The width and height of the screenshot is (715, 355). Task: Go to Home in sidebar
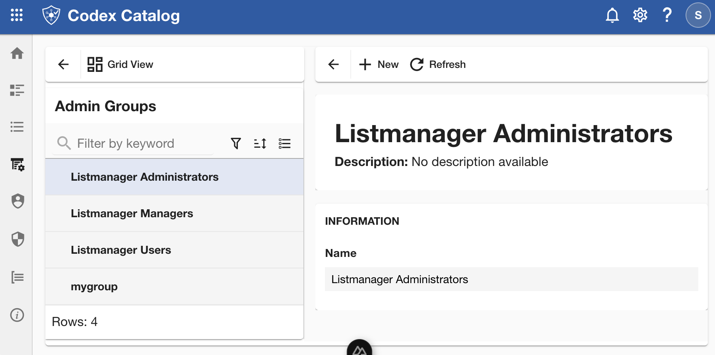point(17,53)
